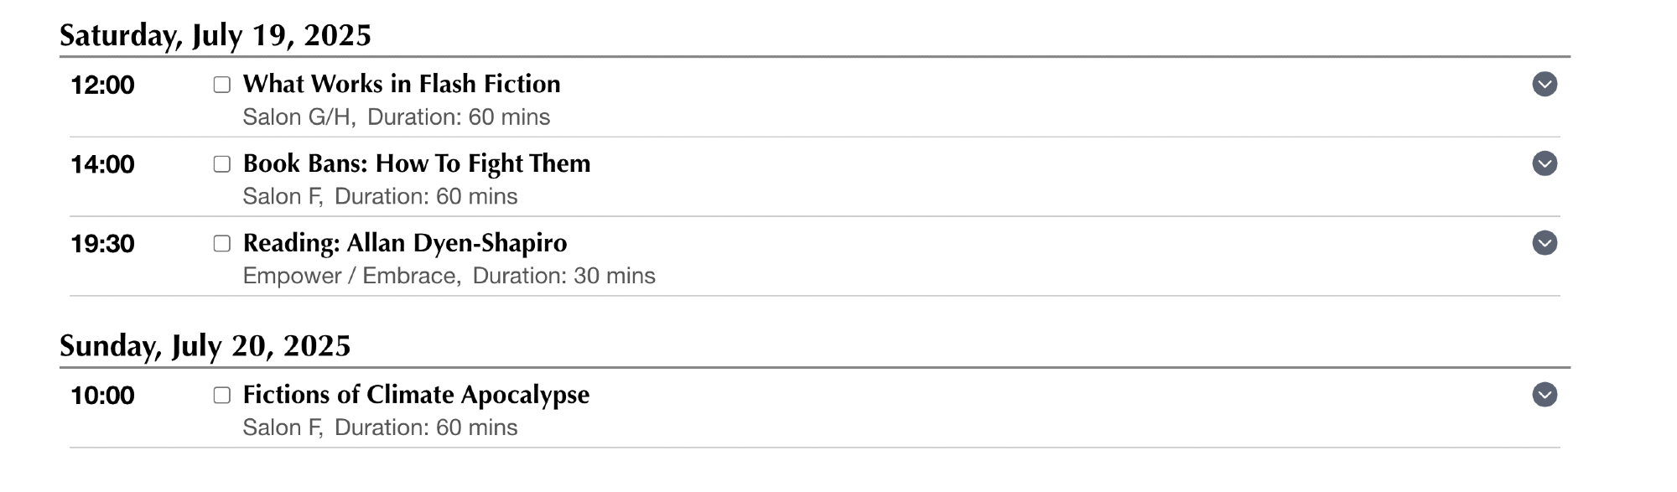Show details for Reading: Allan Dyen-Shapiro
This screenshot has height=492, width=1677.
click(x=1545, y=243)
